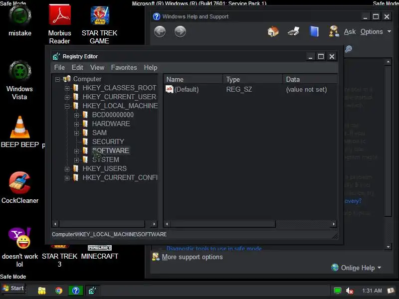Collapse the Computer tree node
This screenshot has height=299, width=399.
(x=57, y=80)
